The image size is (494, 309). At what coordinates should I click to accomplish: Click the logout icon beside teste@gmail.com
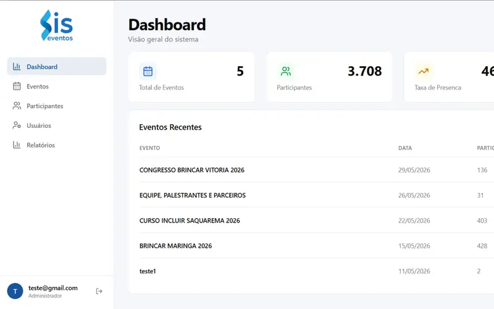(x=99, y=291)
